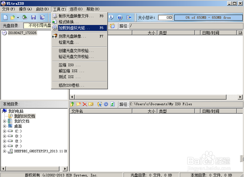244x177 pixels.
Task: Click the red X delete icon
Action: click(85, 104)
